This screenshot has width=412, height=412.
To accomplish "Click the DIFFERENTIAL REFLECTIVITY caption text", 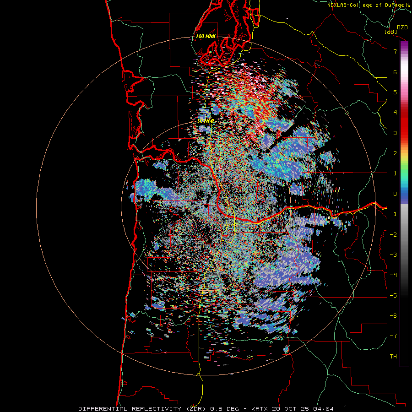I will (x=130, y=409).
